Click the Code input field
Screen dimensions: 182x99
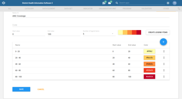(x=91, y=25)
